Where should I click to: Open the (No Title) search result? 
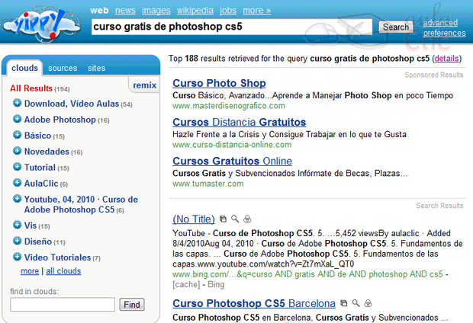(x=194, y=219)
